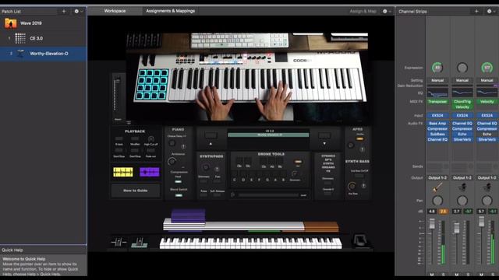Select the Worthy-Elevation-D patch

click(x=43, y=54)
